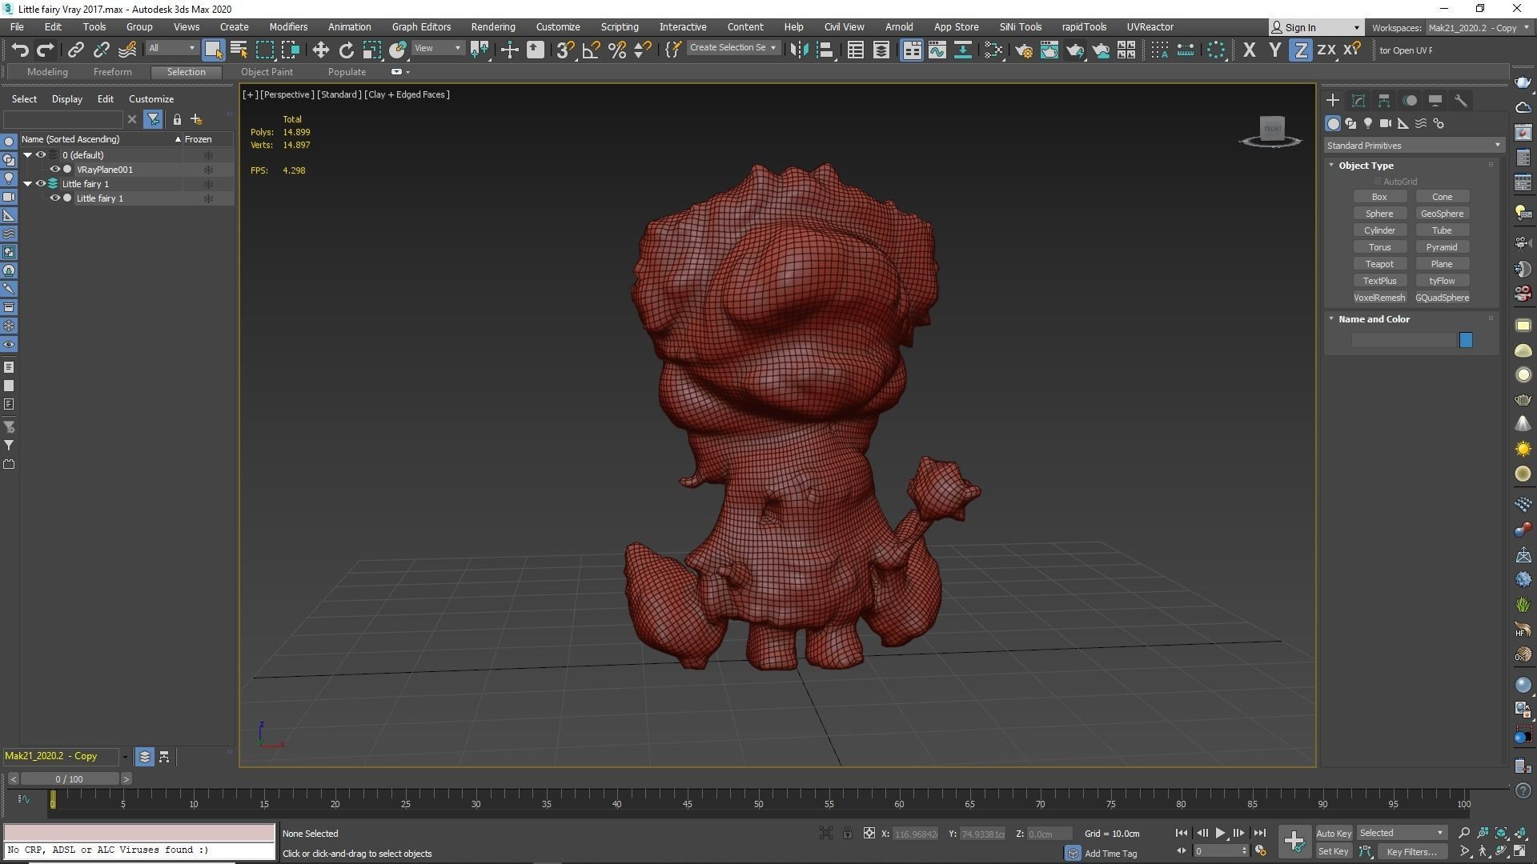Open Standard Primitives dropdown
1537x864 pixels.
coord(1414,146)
